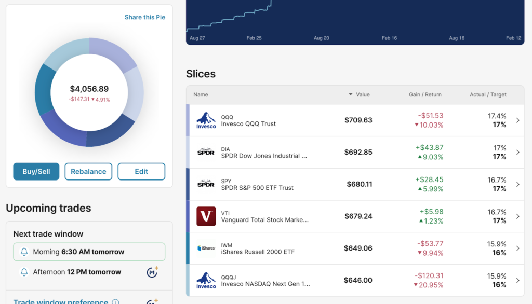Click the Invesco logo for QQQ
The width and height of the screenshot is (532, 304).
pos(206,120)
